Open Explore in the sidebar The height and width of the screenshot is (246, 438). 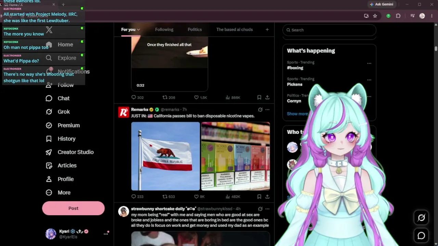61,58
